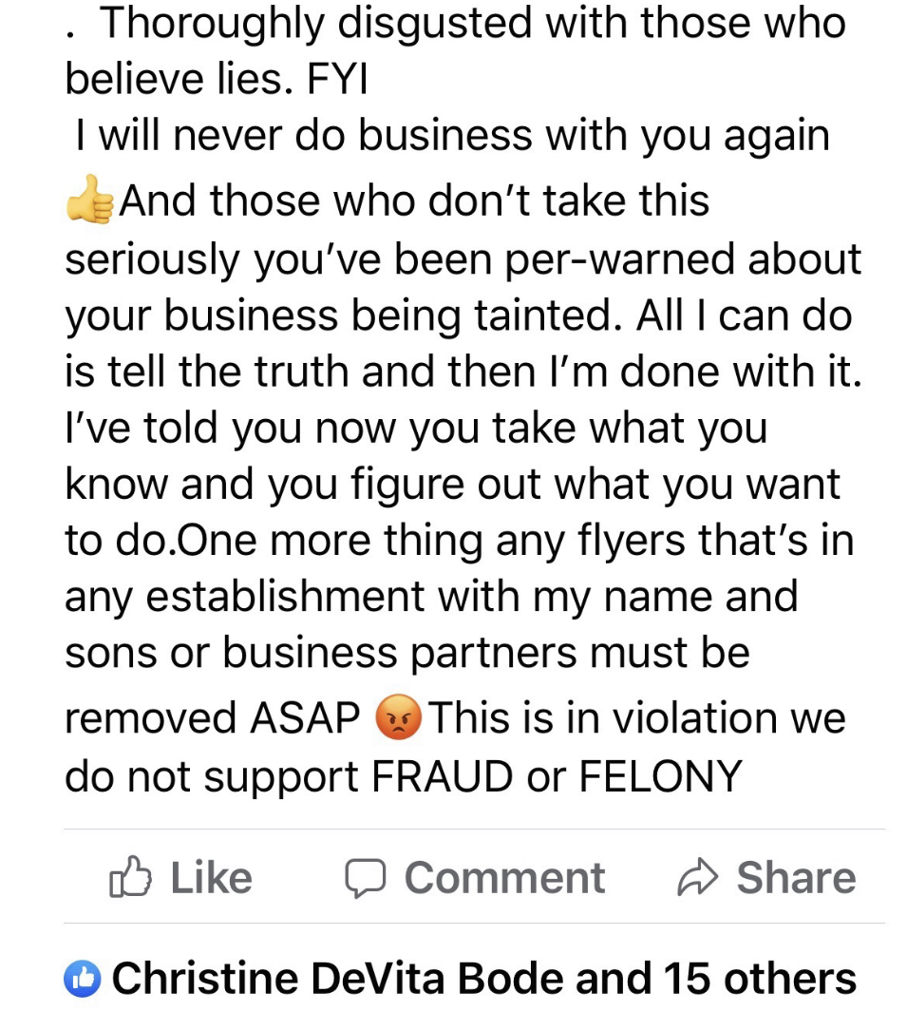Tap the Comment speech bubble icon
907x1030 pixels.
[x=362, y=878]
